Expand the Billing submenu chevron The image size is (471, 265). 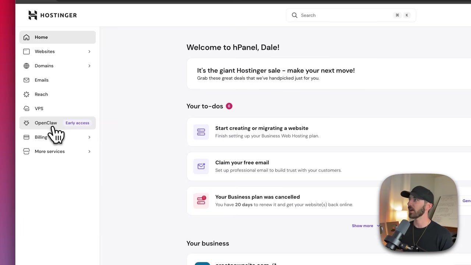tap(89, 137)
